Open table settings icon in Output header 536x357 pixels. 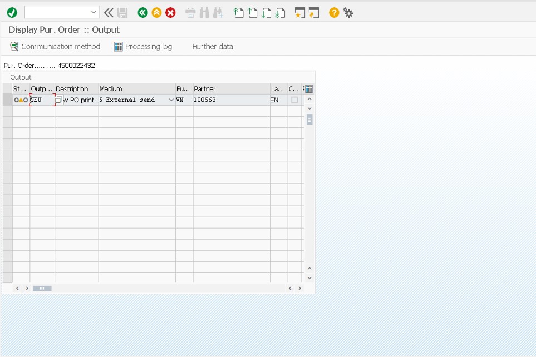[x=309, y=89]
